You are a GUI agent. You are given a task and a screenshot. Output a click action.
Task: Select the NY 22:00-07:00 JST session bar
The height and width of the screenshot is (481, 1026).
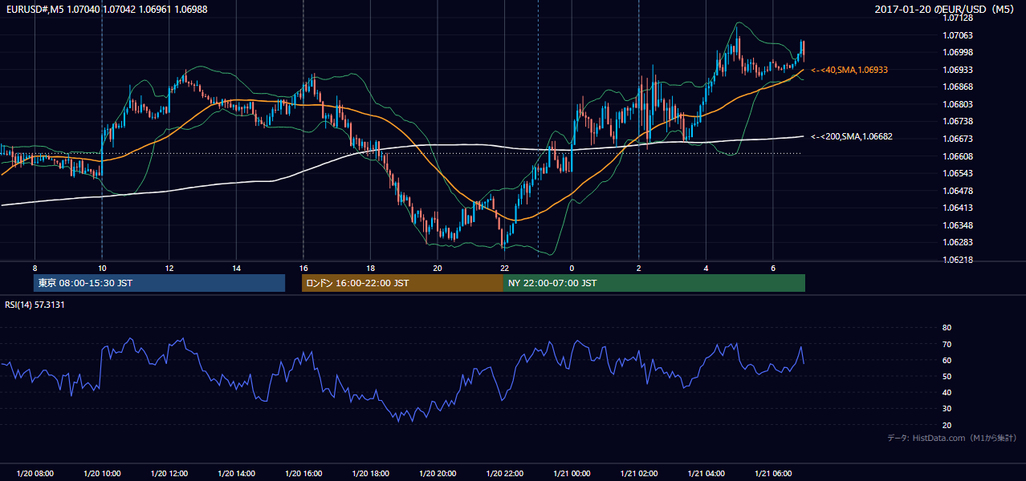coord(654,283)
